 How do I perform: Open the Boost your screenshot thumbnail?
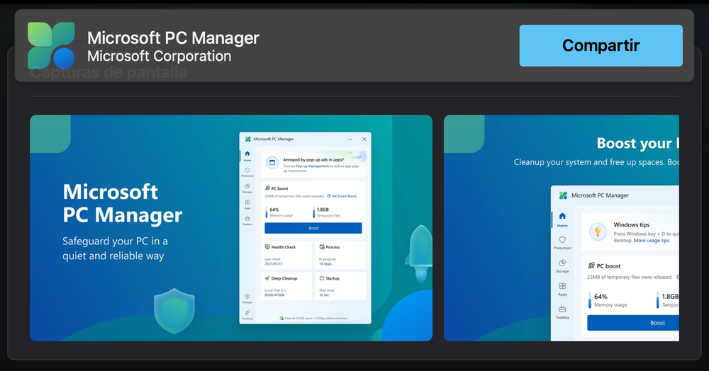[561, 228]
